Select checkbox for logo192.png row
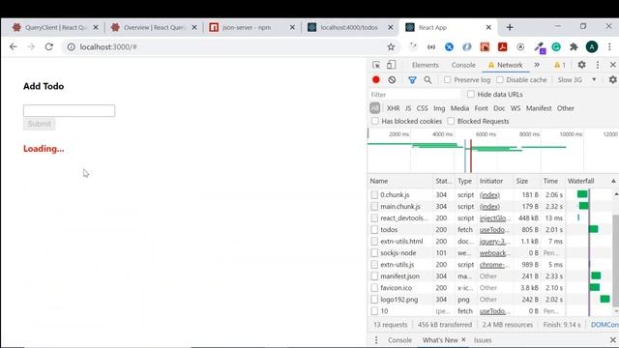The image size is (619, 348). [x=374, y=300]
